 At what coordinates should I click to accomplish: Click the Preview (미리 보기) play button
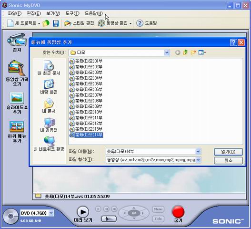pyautogui.click(x=83, y=212)
